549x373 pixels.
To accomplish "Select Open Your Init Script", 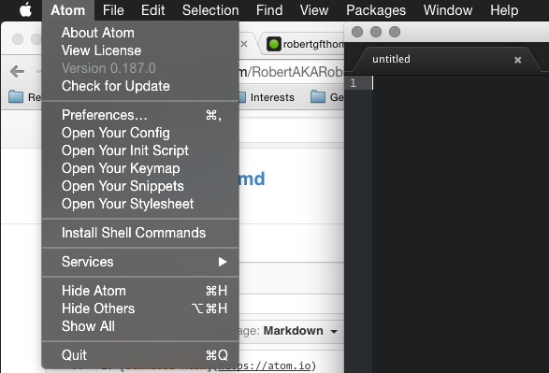I will 140,151.
